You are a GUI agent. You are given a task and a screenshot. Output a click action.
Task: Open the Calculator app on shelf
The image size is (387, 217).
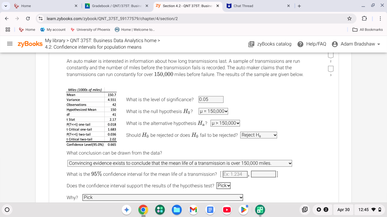pyautogui.click(x=260, y=210)
